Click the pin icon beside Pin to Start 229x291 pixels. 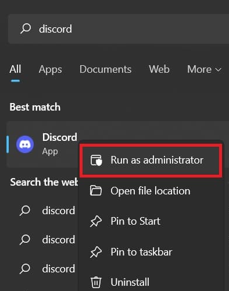(x=96, y=221)
